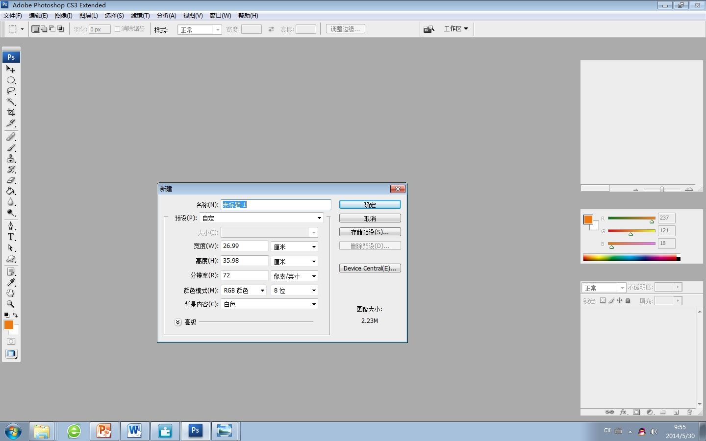Viewport: 706px width, 441px height.
Task: Click the delete layer trash icon
Action: point(689,412)
